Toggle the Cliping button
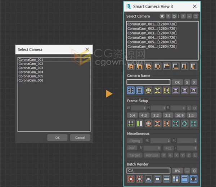 point(135,141)
